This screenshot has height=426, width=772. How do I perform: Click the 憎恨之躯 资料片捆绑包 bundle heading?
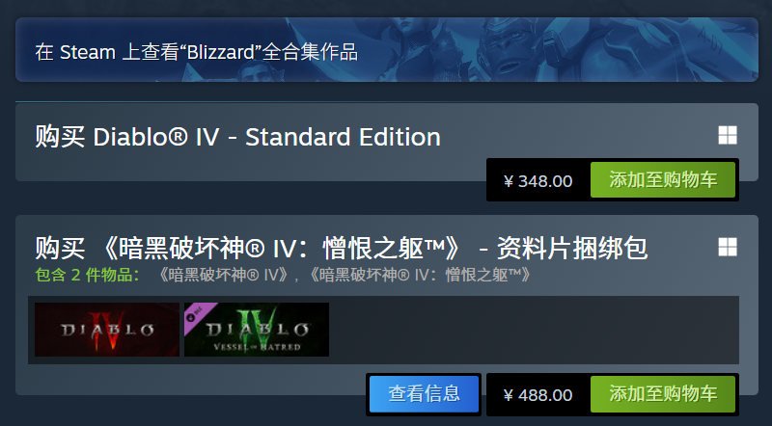point(342,248)
